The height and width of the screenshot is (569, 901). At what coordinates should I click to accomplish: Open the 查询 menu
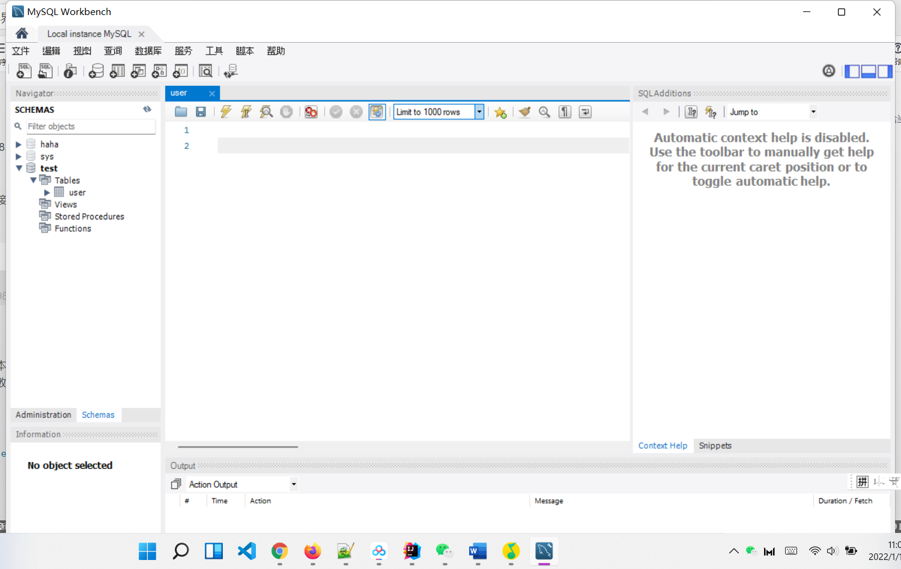pos(113,51)
